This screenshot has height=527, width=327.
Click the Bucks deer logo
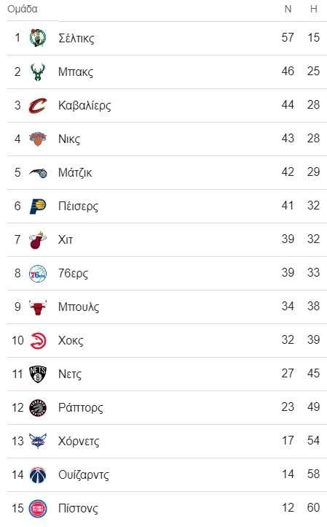pyautogui.click(x=38, y=72)
